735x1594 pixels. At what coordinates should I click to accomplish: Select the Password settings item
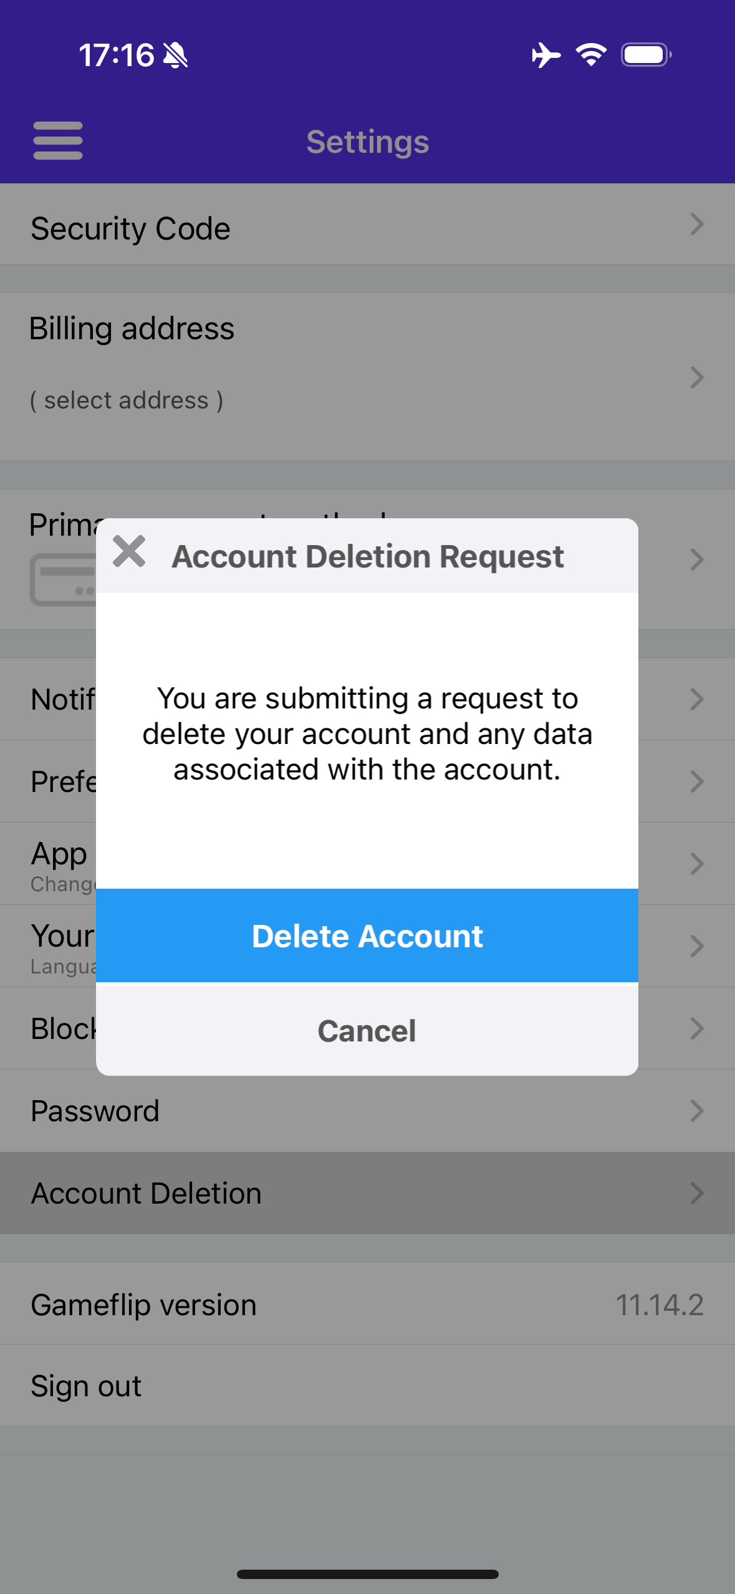367,1111
